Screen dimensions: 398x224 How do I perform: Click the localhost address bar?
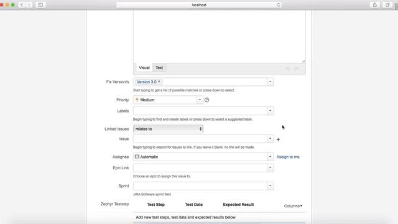pos(199,5)
